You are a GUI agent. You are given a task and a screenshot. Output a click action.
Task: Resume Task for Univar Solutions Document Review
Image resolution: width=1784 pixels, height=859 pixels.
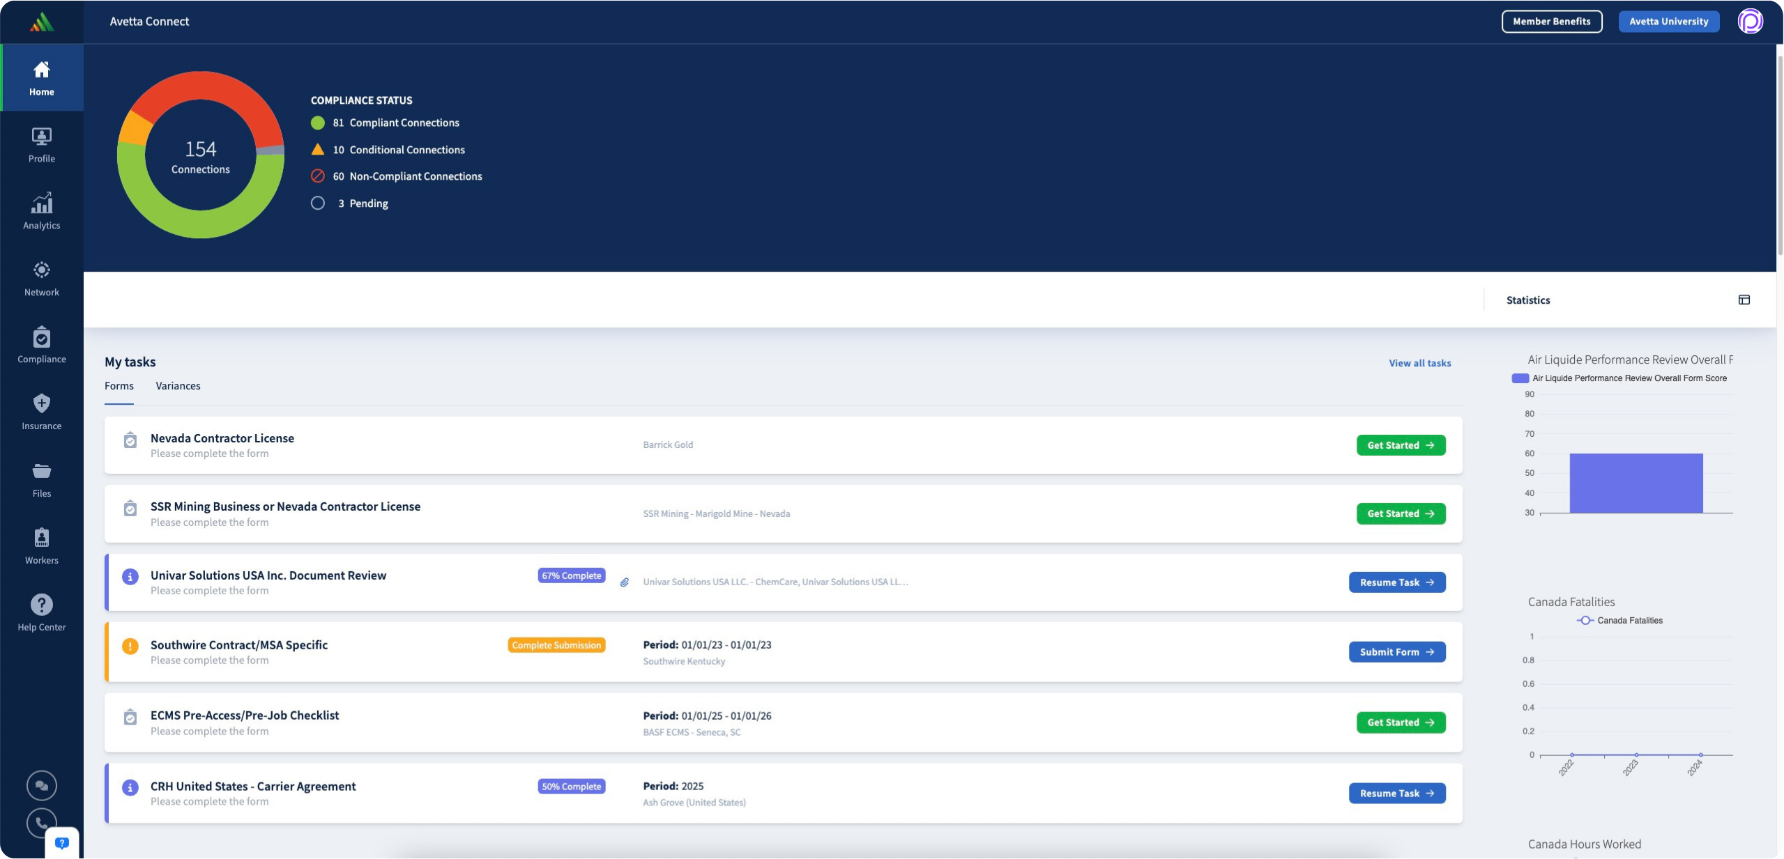[1397, 582]
